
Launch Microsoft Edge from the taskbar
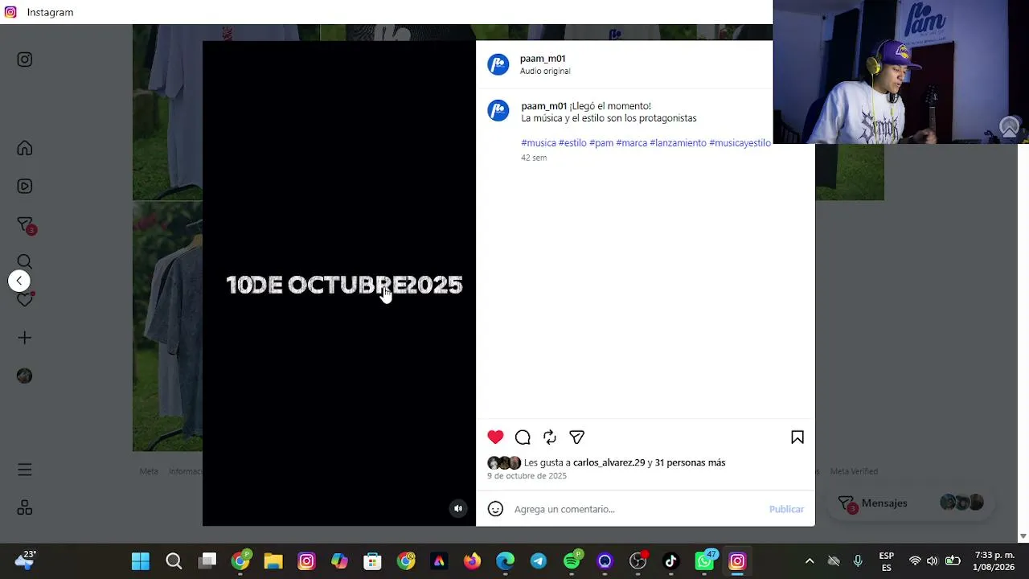[x=505, y=561]
